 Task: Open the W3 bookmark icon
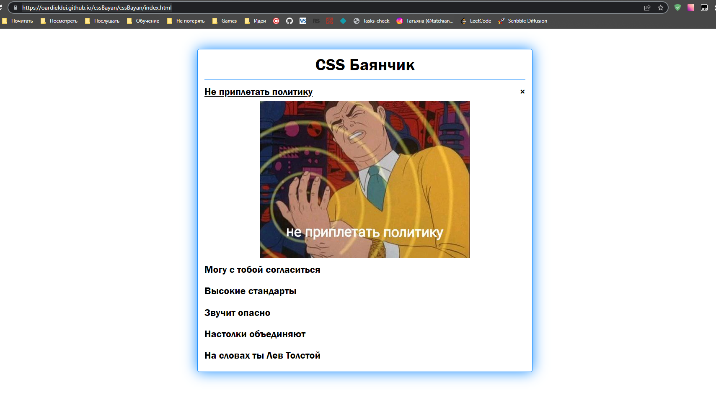pyautogui.click(x=303, y=21)
